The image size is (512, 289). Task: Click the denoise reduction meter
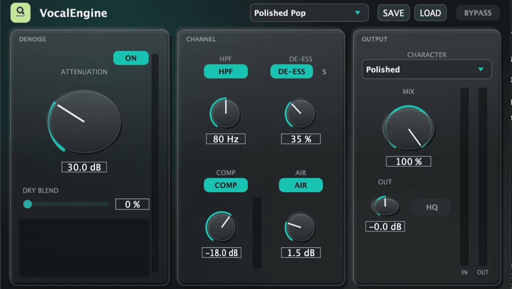click(155, 163)
